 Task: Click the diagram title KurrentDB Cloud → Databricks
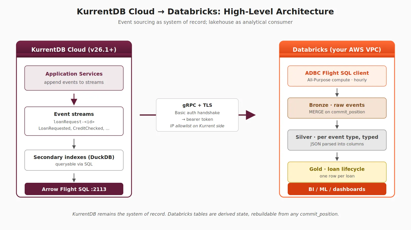[205, 12]
